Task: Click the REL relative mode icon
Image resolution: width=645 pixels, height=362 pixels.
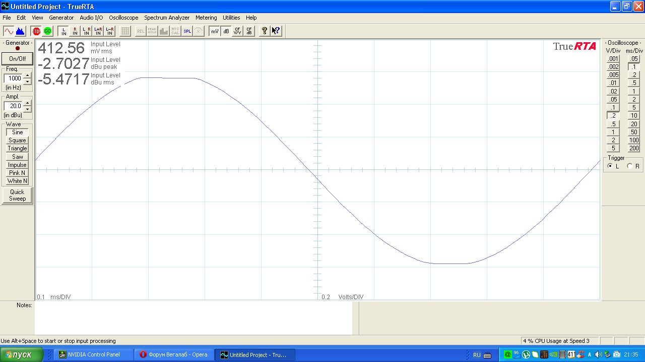Action: (x=141, y=31)
